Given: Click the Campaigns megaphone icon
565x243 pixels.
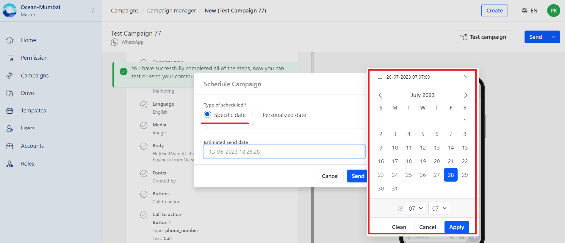Looking at the screenshot, I should click(10, 75).
